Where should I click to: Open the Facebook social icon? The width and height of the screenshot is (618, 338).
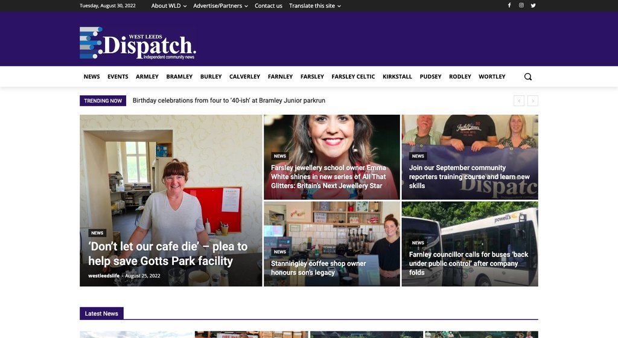[509, 5]
